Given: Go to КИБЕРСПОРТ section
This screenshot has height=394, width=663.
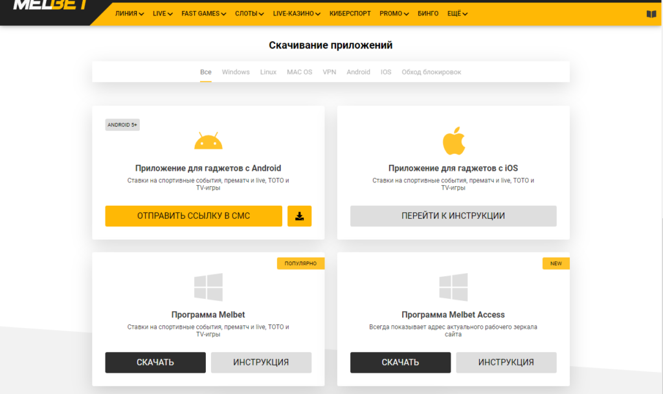Looking at the screenshot, I should (350, 14).
